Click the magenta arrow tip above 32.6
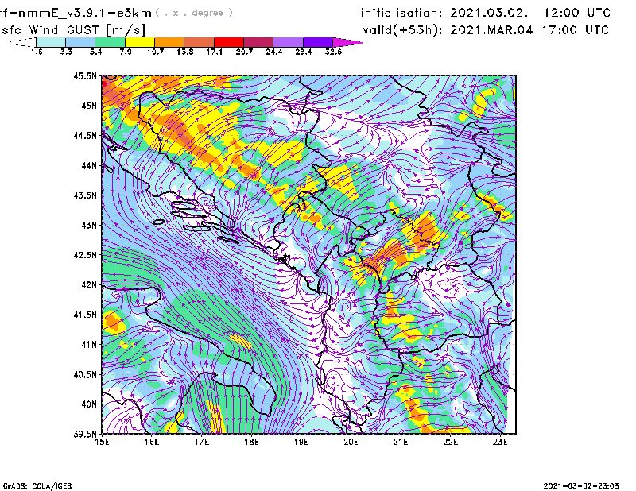Viewport: 636px width, 491px height. point(347,42)
